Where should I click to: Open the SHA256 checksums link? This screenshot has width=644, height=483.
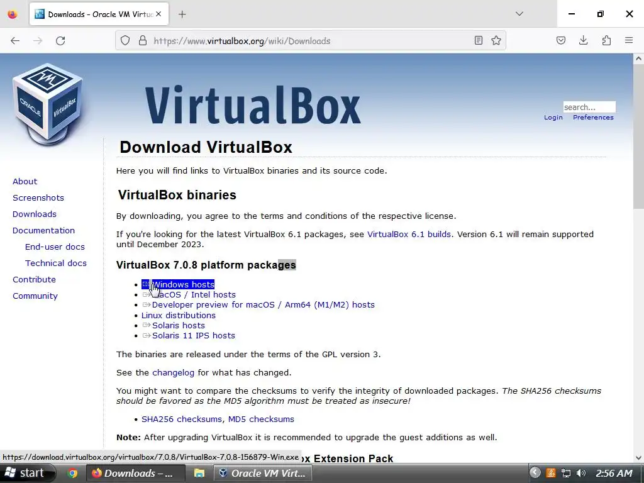click(183, 419)
